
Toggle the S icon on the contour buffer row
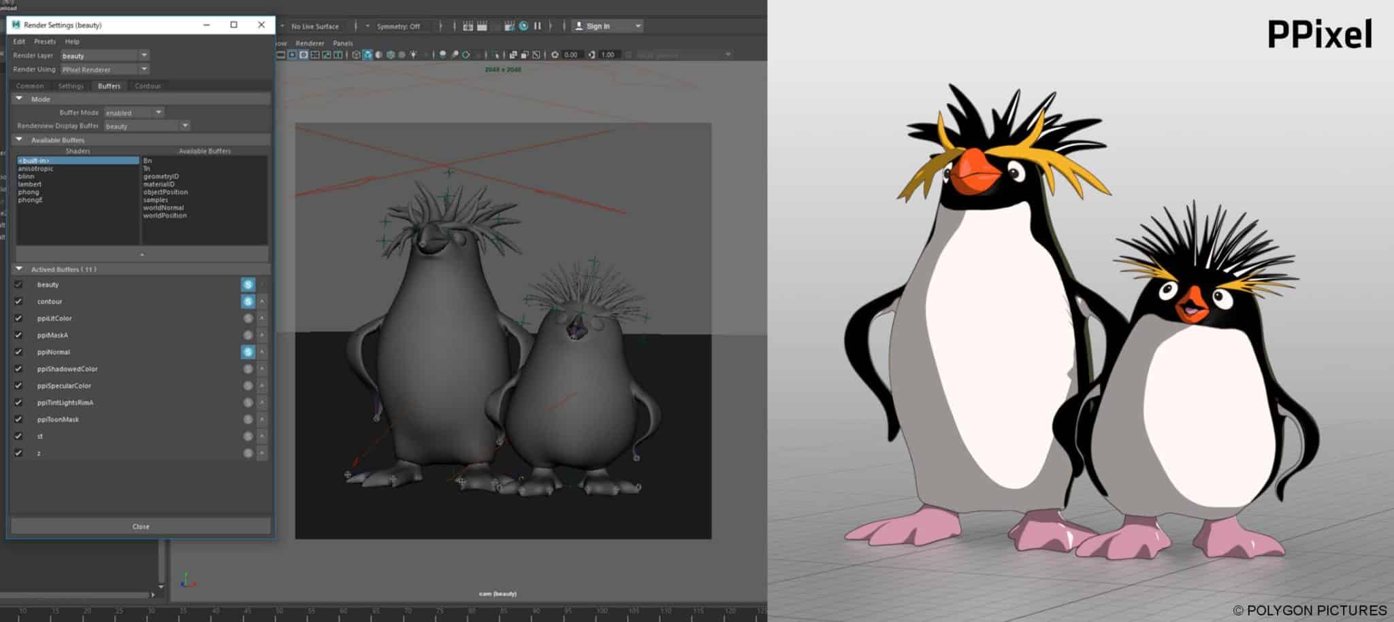[x=248, y=301]
